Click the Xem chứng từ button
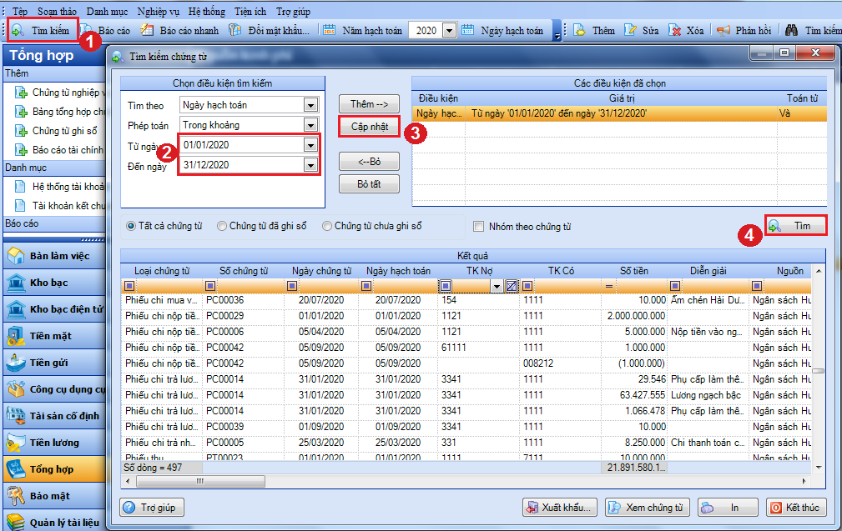Image resolution: width=842 pixels, height=531 pixels. 648,508
